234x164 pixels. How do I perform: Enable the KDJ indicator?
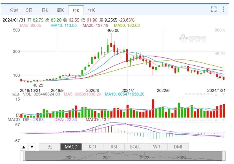[x=92, y=147]
